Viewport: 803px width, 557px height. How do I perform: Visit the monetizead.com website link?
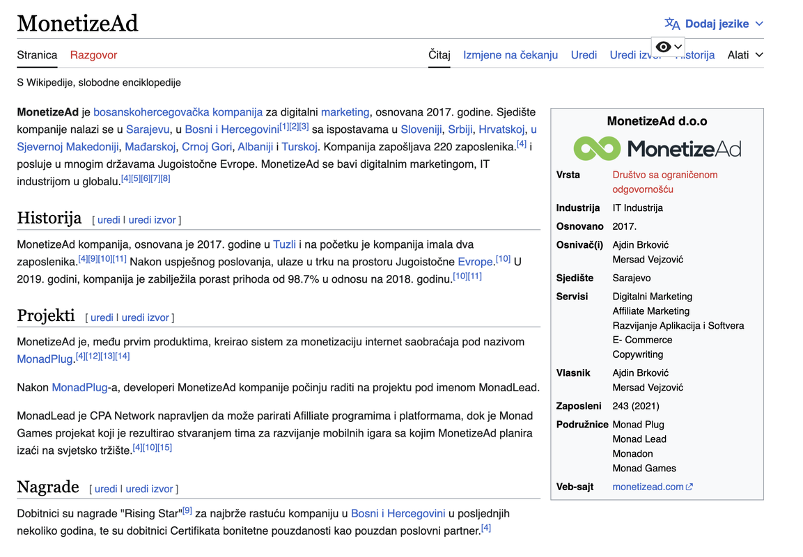click(x=648, y=487)
